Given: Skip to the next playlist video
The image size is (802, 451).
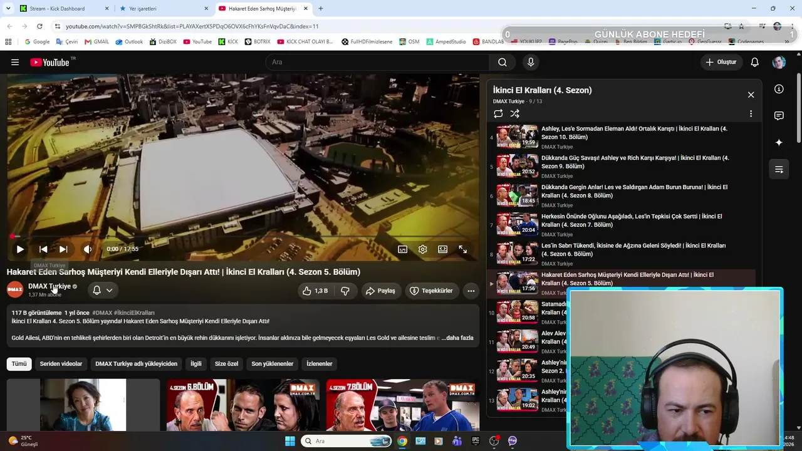Looking at the screenshot, I should click(63, 249).
